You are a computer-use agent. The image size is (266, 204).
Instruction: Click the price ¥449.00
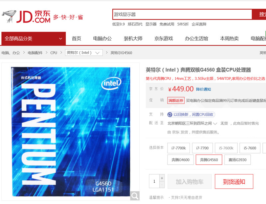pyautogui.click(x=181, y=89)
